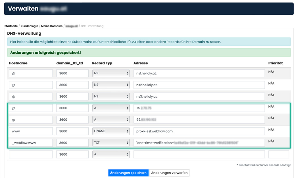Click the blurred domain breadcrumb link
Image resolution: width=296 pixels, height=178 pixels.
[72, 26]
